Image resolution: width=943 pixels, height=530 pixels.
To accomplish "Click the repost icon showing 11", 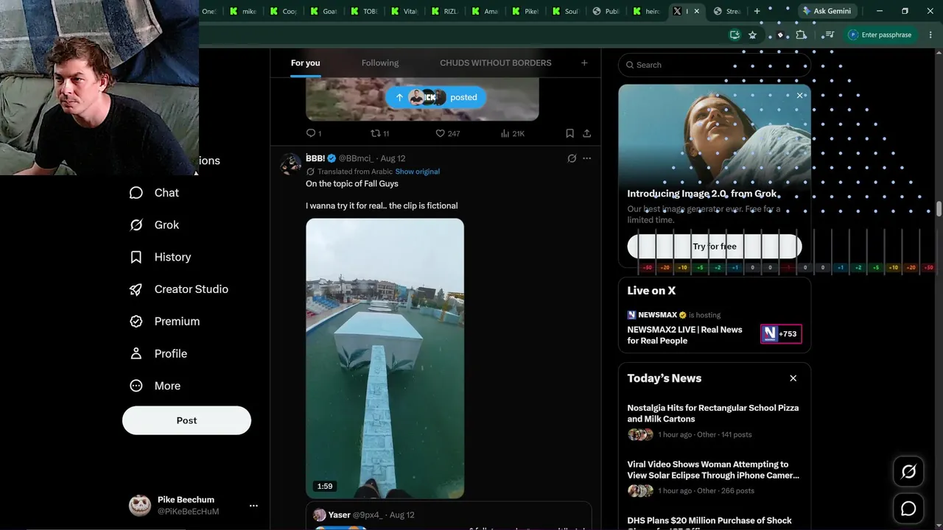I will (x=375, y=133).
